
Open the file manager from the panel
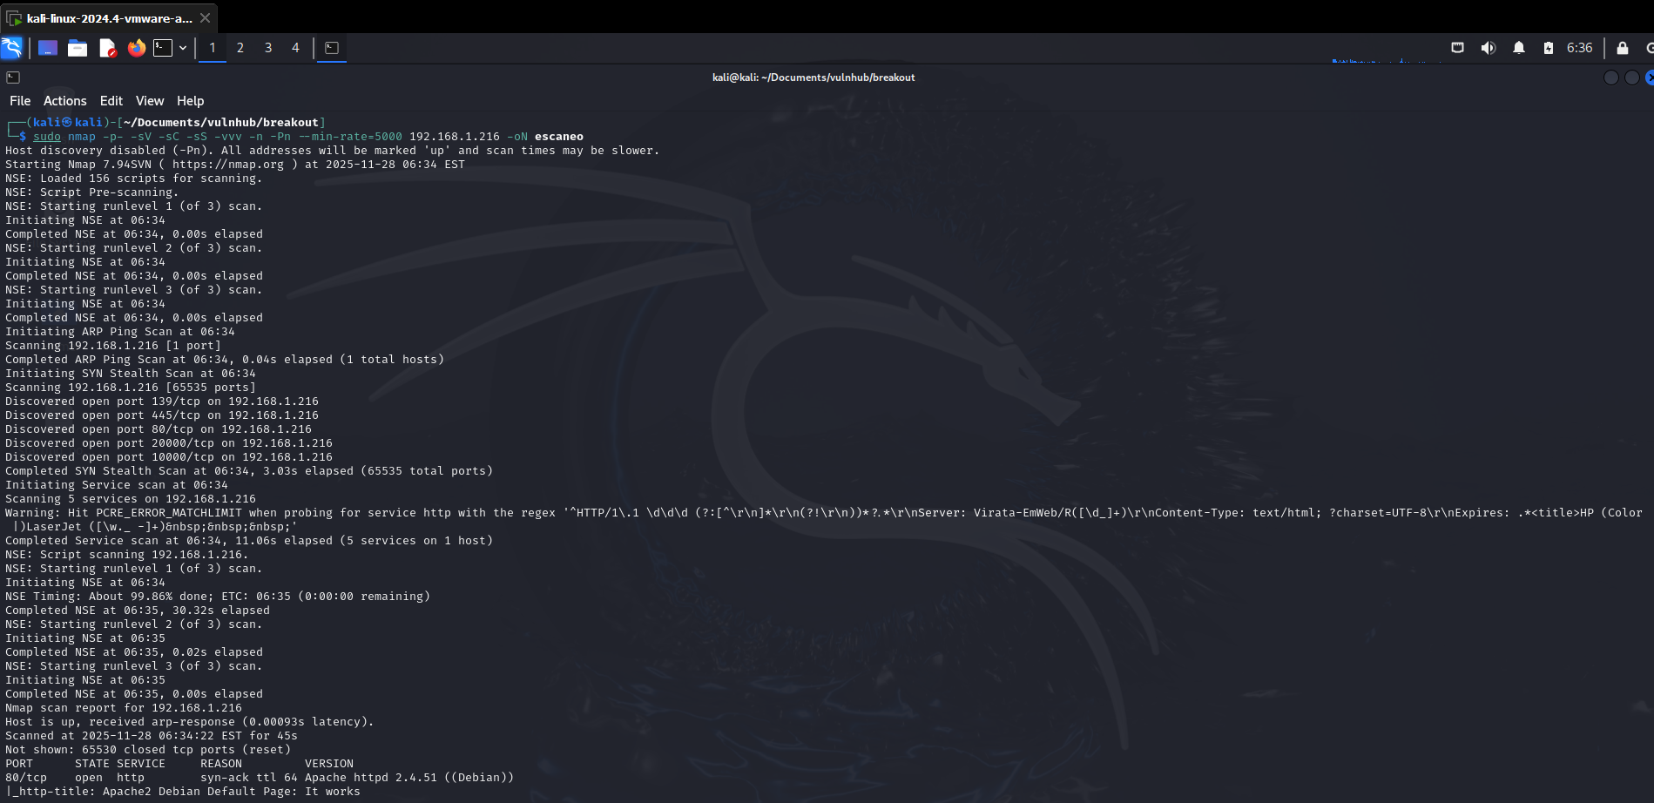(78, 48)
